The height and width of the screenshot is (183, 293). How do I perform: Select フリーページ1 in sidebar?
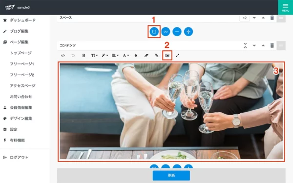pyautogui.click(x=22, y=64)
